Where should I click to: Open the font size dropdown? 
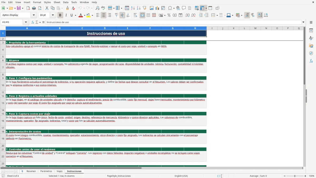click(x=53, y=15)
